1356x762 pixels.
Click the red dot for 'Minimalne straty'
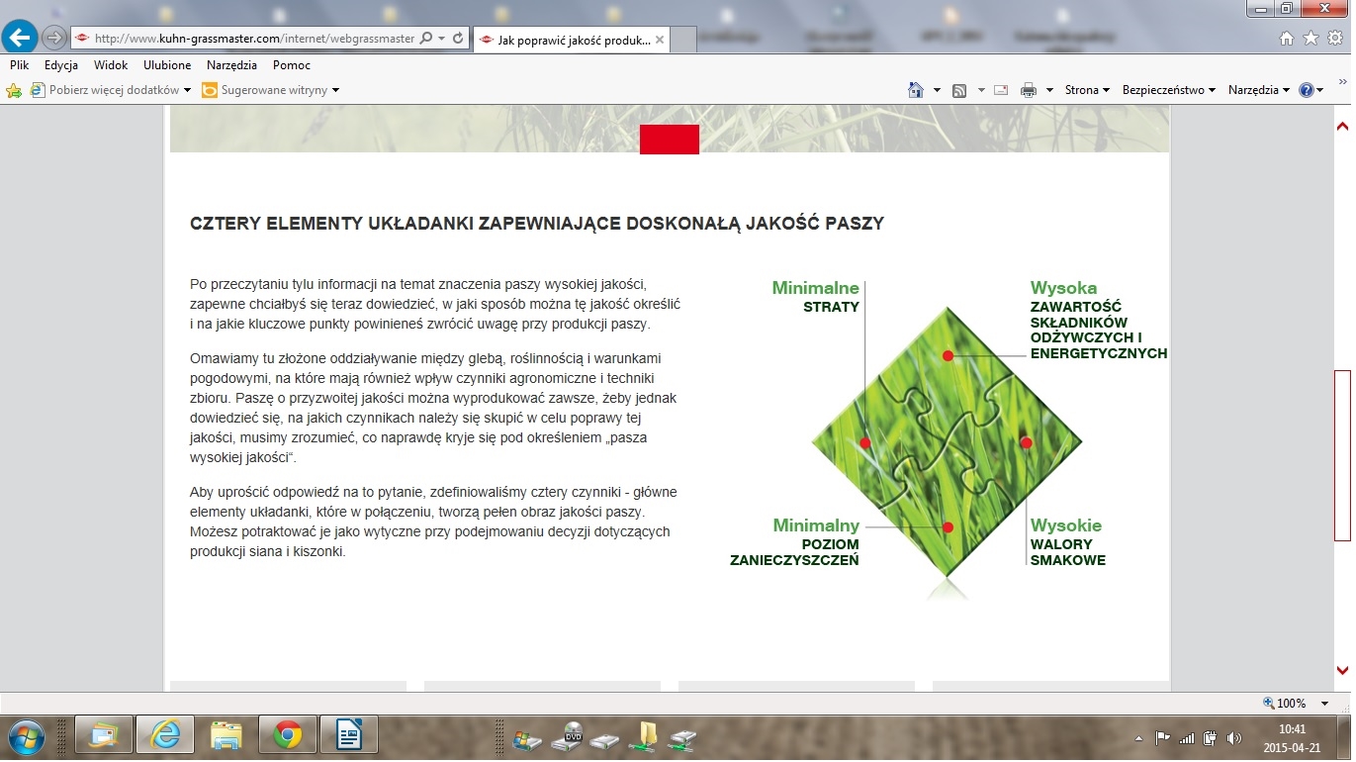pyautogui.click(x=865, y=442)
